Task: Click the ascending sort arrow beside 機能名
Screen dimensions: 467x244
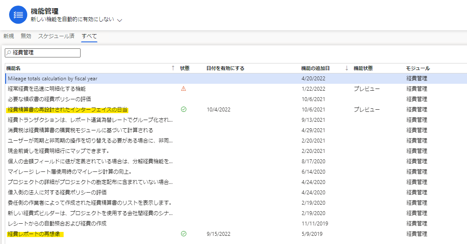Action: pyautogui.click(x=173, y=68)
